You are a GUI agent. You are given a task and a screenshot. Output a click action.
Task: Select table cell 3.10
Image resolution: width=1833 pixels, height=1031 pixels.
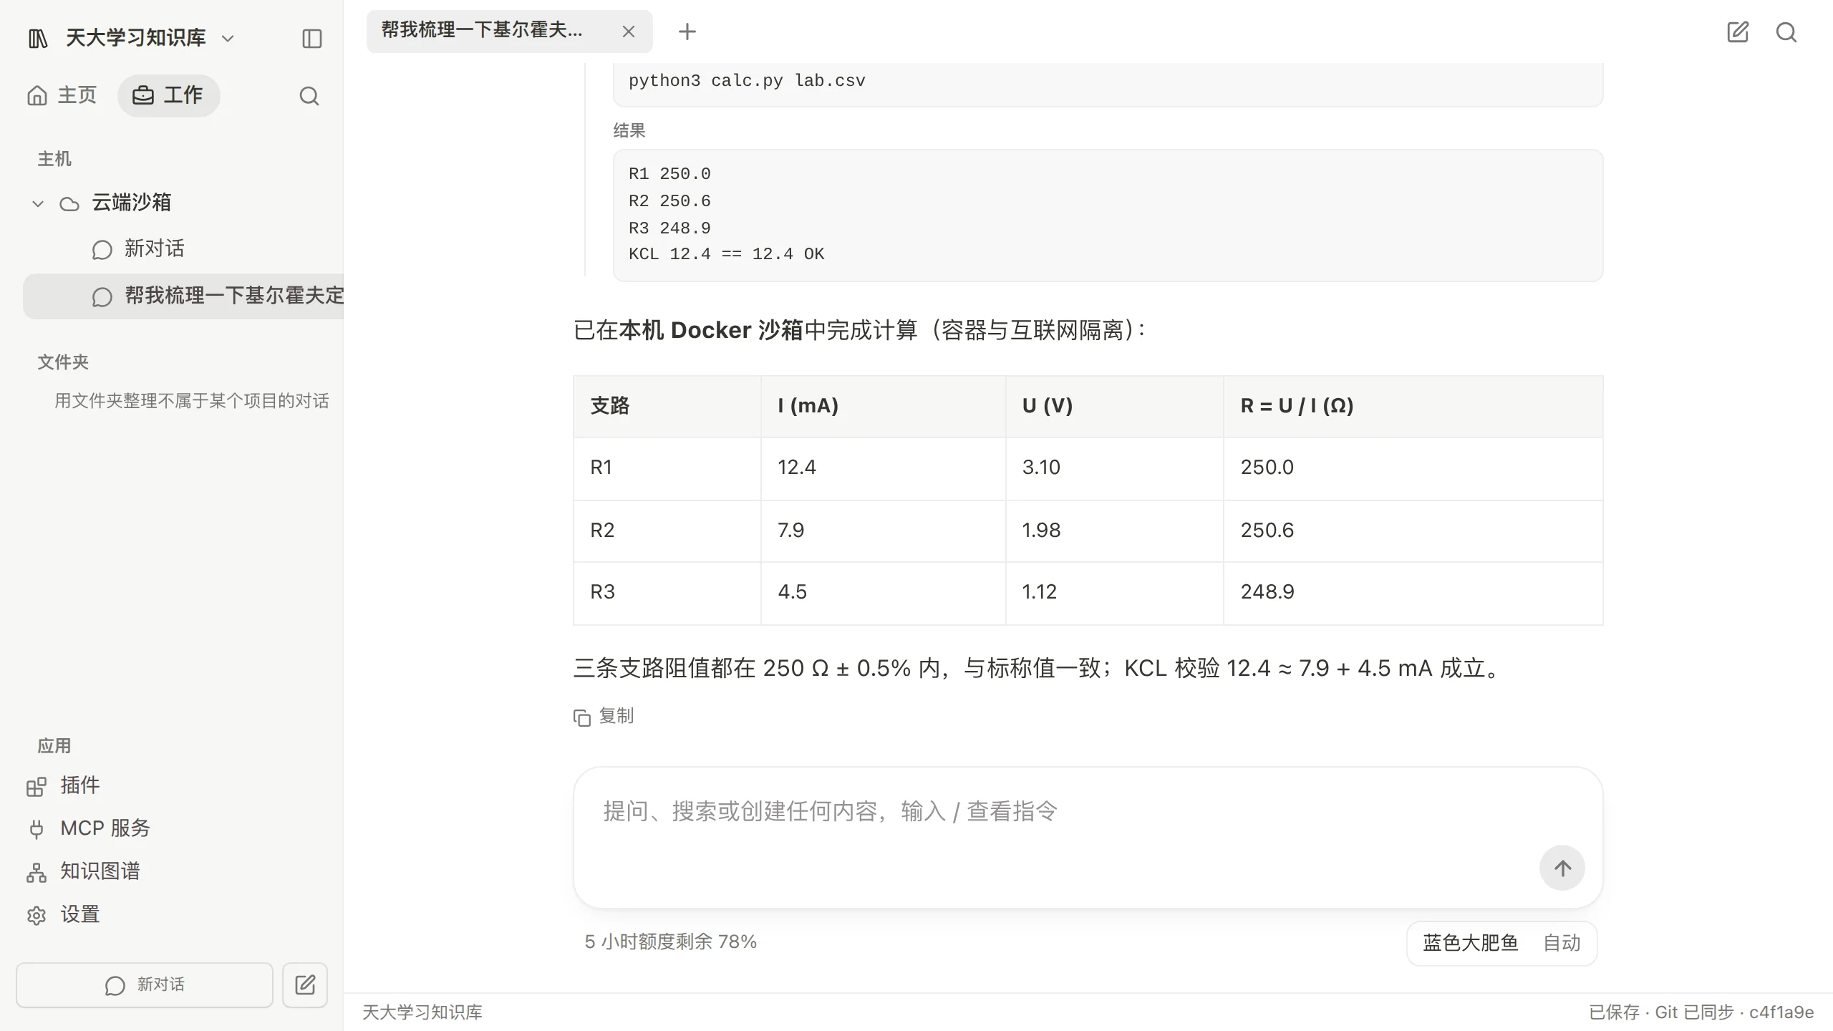(1114, 468)
